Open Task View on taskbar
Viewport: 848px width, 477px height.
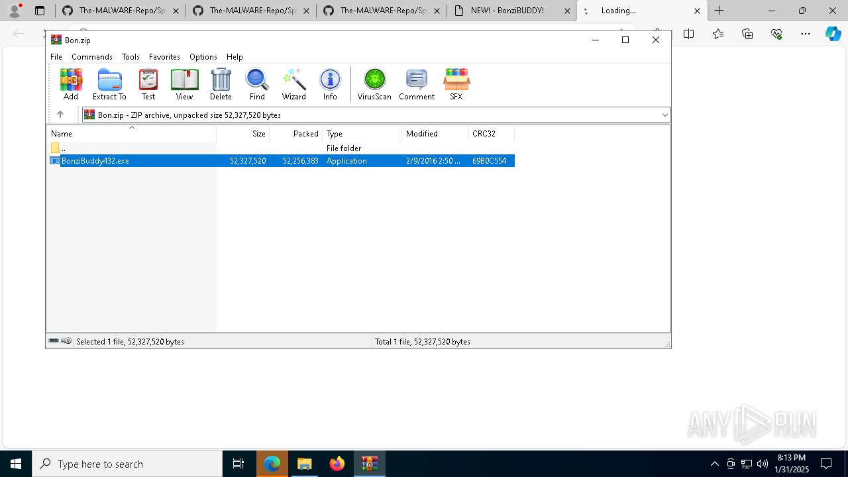pyautogui.click(x=238, y=464)
